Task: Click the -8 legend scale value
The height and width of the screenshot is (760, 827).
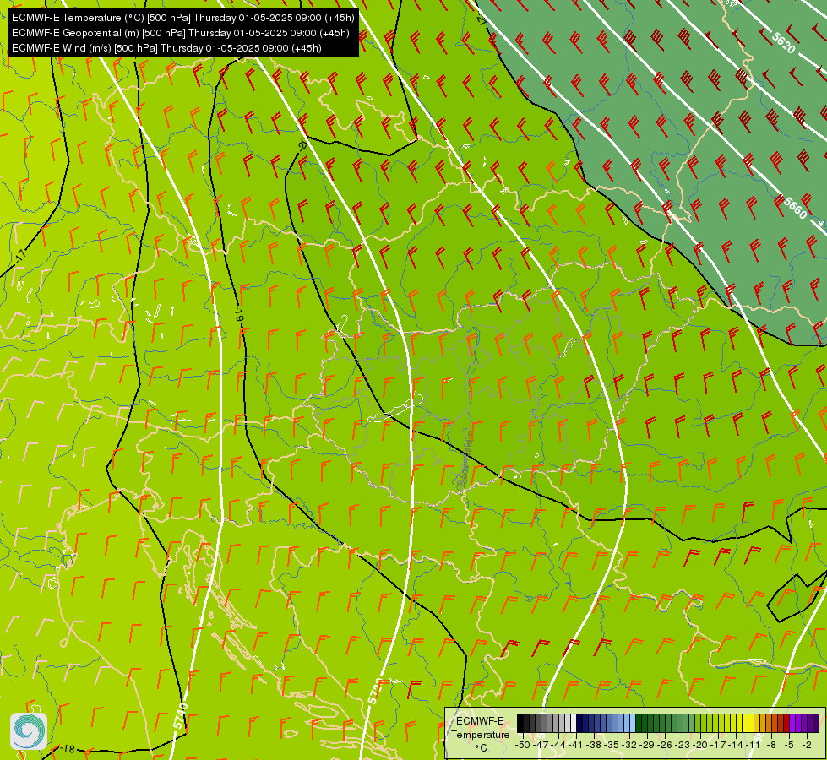Action: [771, 745]
